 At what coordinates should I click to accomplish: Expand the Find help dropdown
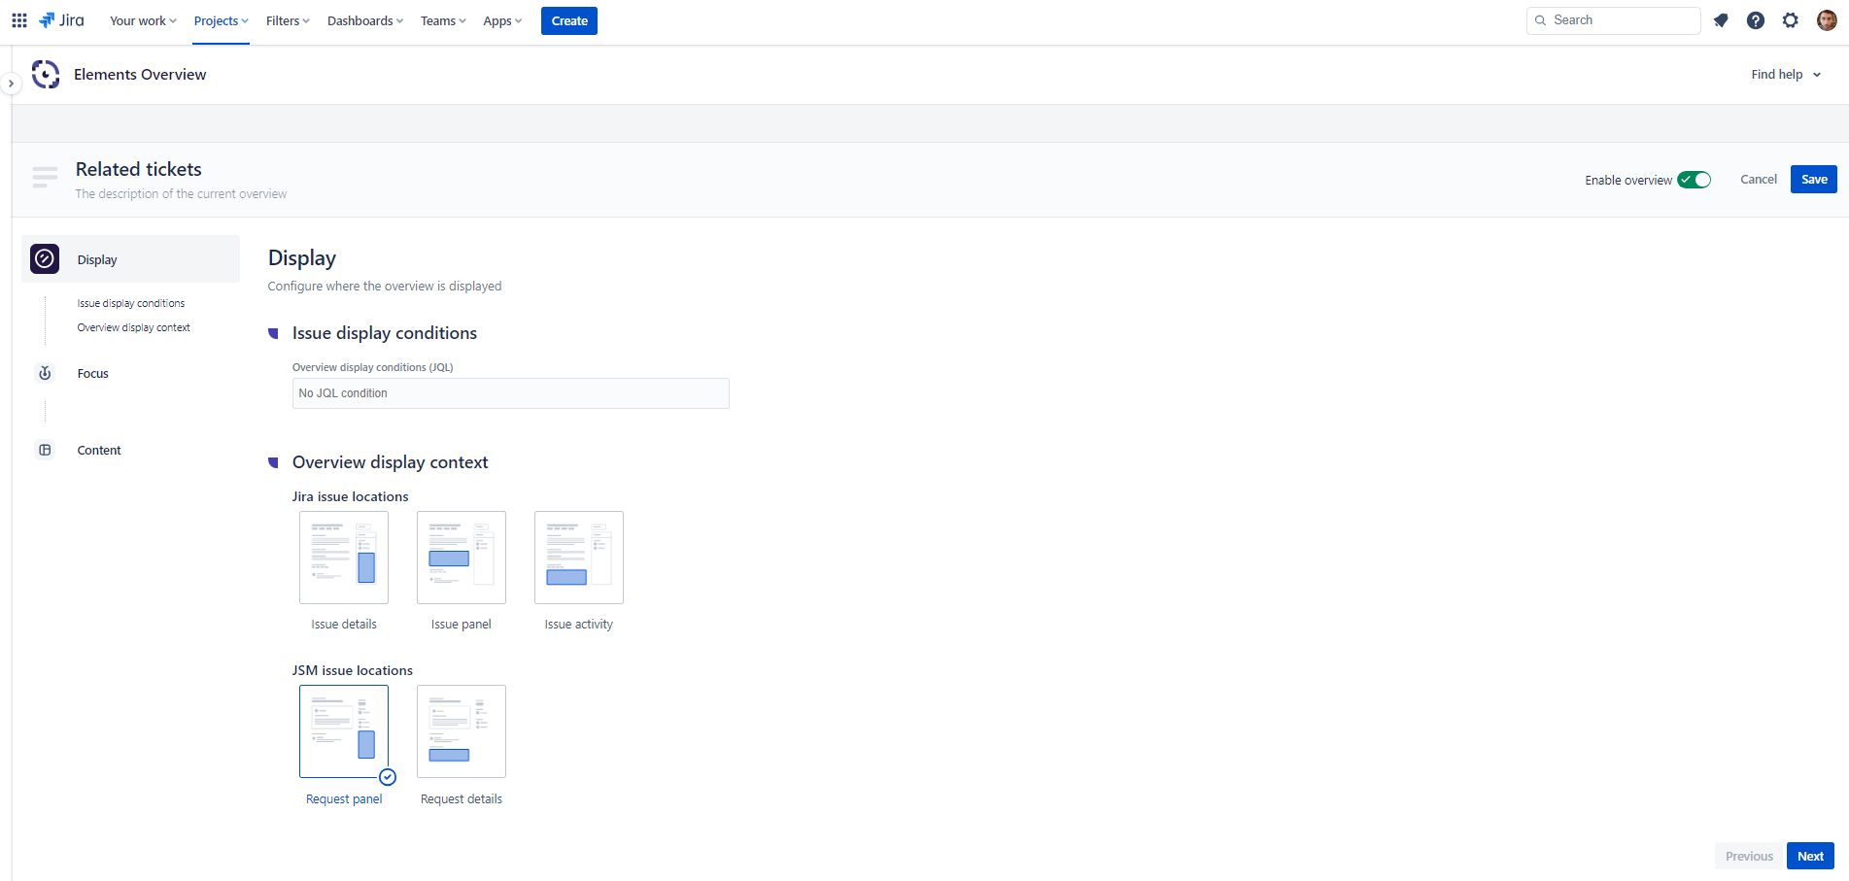point(1786,75)
